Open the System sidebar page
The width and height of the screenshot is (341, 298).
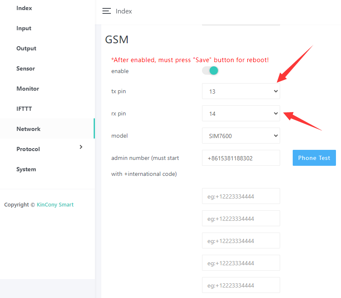tap(26, 169)
